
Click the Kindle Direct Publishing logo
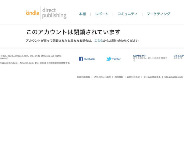pyautogui.click(x=46, y=13)
